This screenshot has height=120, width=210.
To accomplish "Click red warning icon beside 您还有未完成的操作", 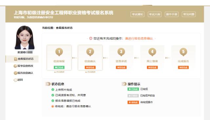I will click(91, 38).
